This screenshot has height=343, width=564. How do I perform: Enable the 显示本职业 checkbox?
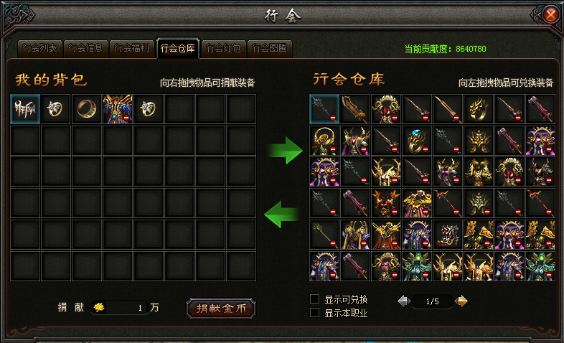pos(315,312)
